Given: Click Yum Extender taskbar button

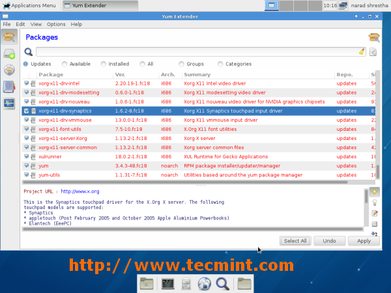Looking at the screenshot, I should 100,5.
